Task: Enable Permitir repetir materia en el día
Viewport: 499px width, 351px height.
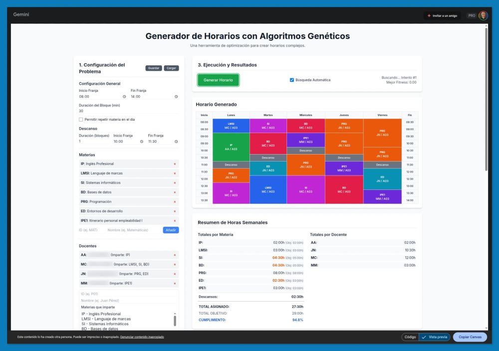Action: tap(81, 120)
